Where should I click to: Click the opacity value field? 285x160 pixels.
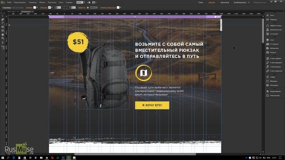[94, 8]
